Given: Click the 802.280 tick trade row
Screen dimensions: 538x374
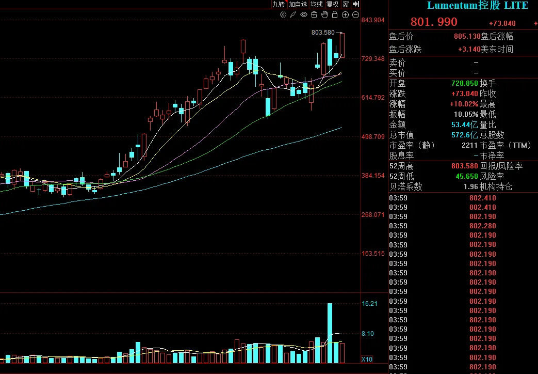Looking at the screenshot, I should pos(463,226).
